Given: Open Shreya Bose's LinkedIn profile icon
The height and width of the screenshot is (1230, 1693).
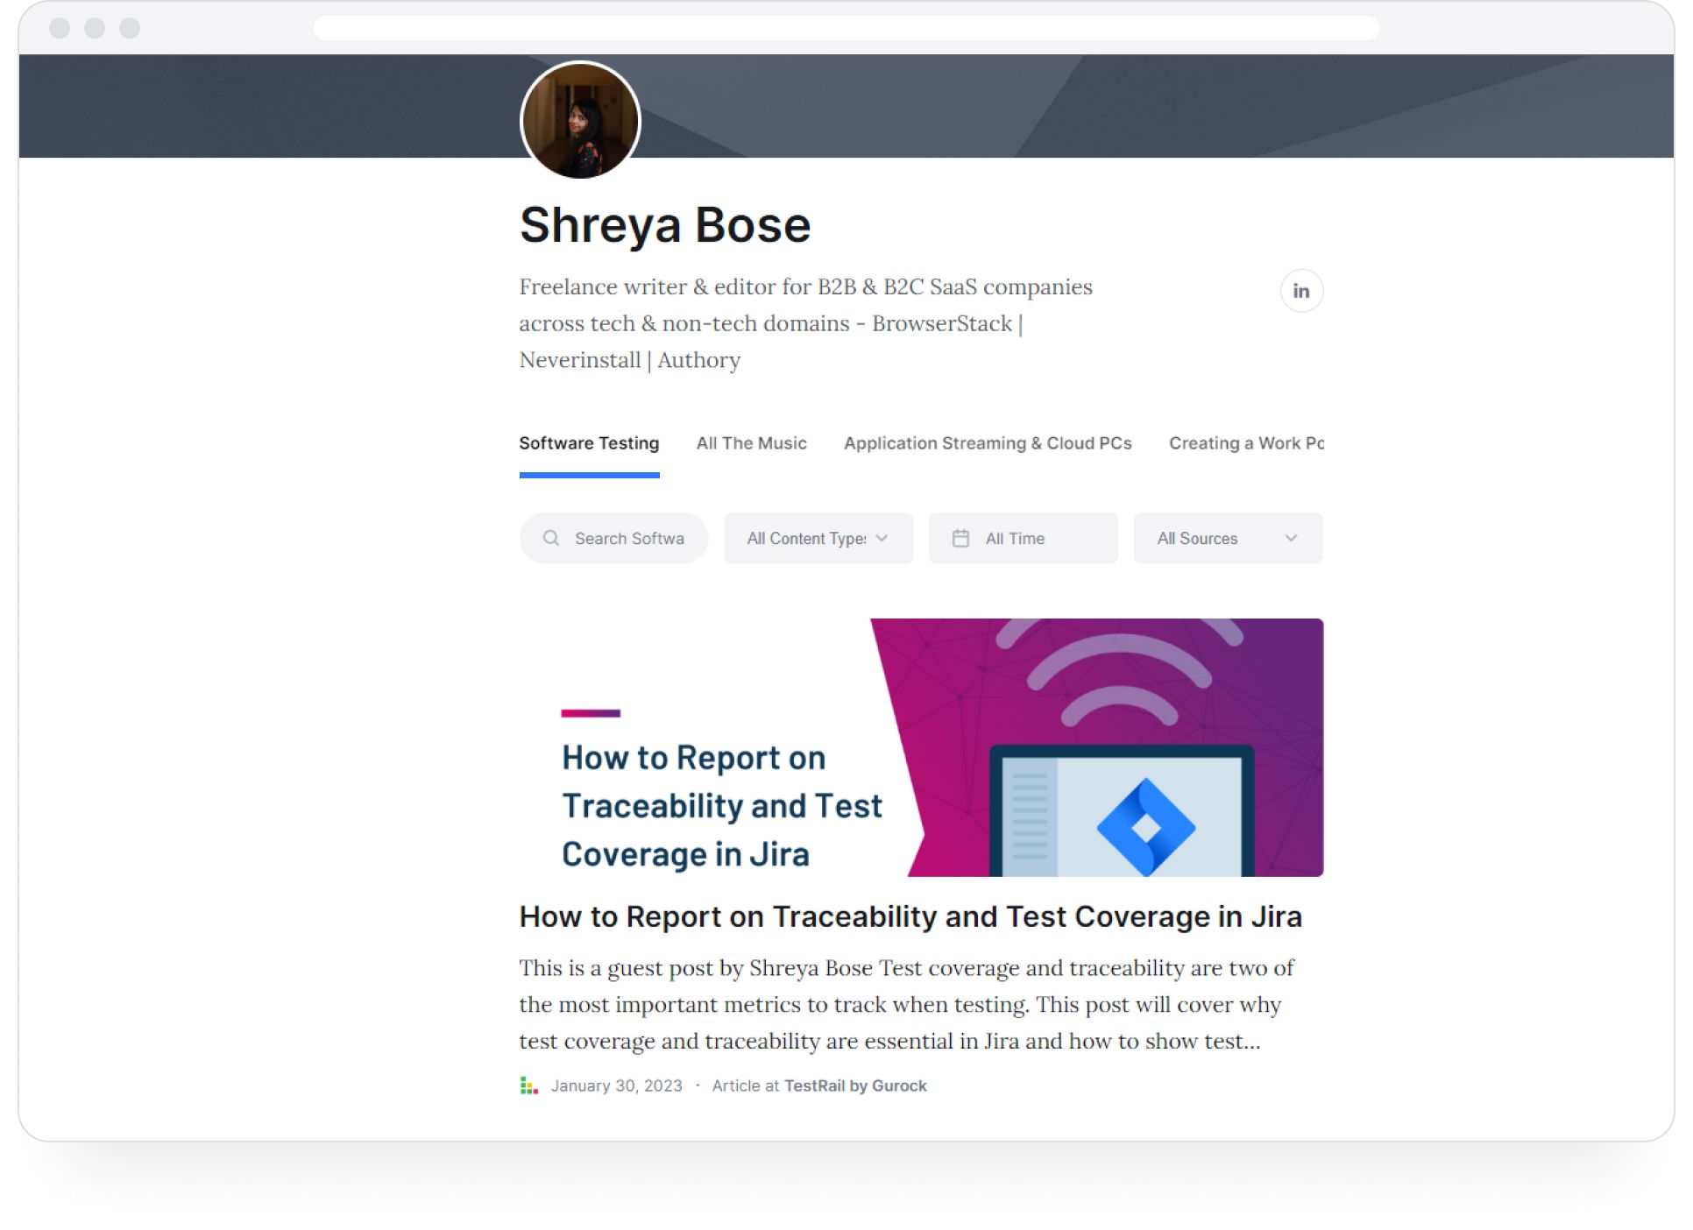Looking at the screenshot, I should [1300, 291].
